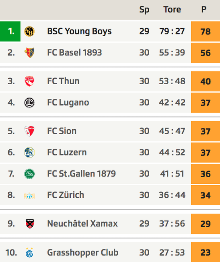The image size is (220, 262).
Task: Click the FC Zürich club crest
Action: tap(29, 195)
